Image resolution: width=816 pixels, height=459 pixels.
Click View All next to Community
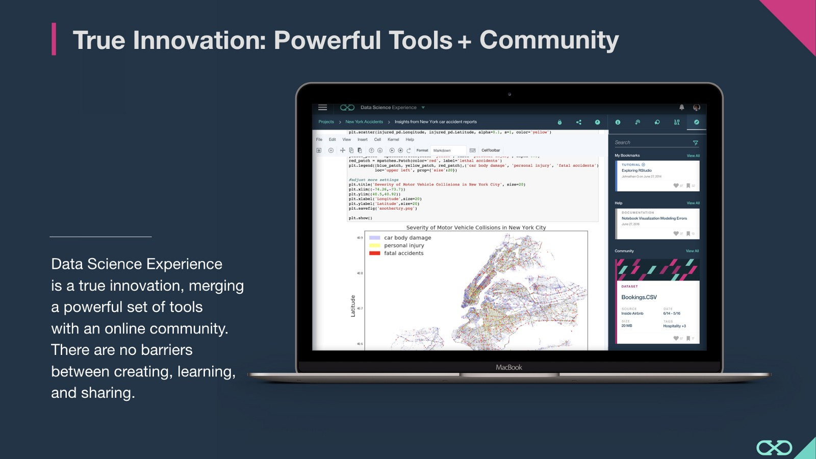click(692, 251)
